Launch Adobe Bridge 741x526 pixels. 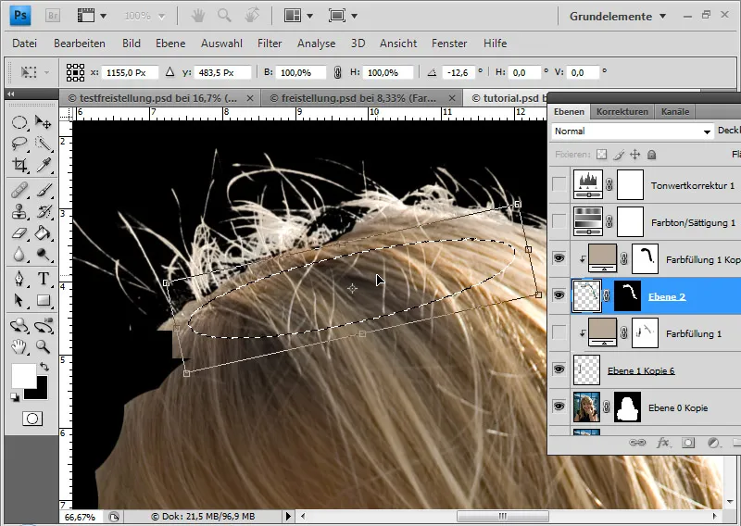[x=53, y=16]
